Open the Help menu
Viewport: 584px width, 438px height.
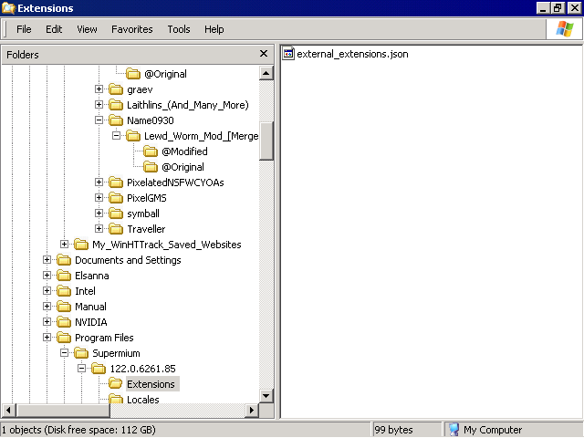[214, 29]
